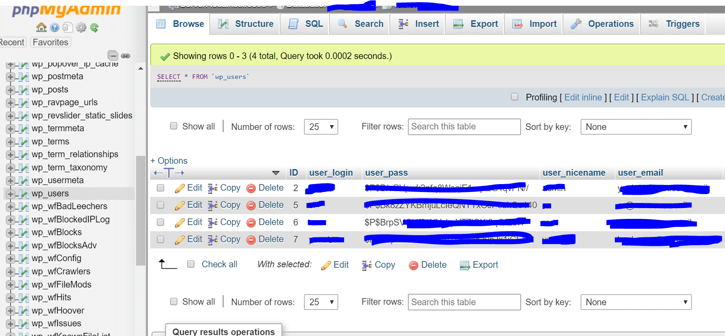Click the Copy icon for row ID 7

[x=213, y=240]
